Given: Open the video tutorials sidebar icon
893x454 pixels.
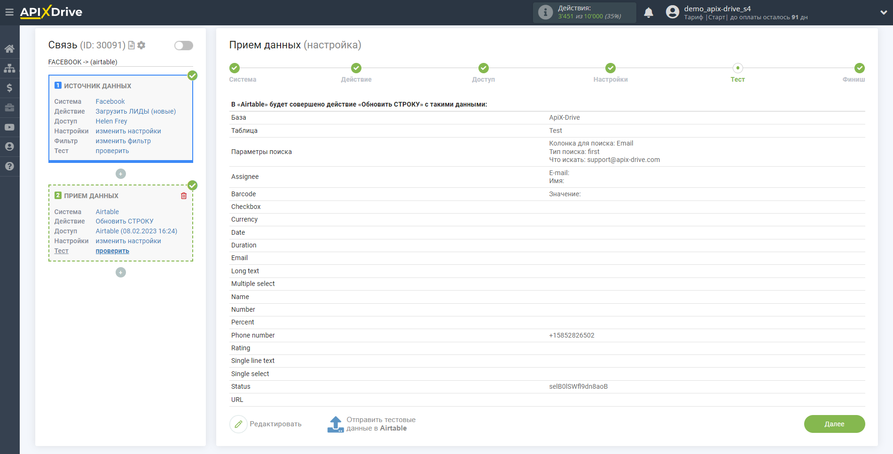Looking at the screenshot, I should click(9, 127).
